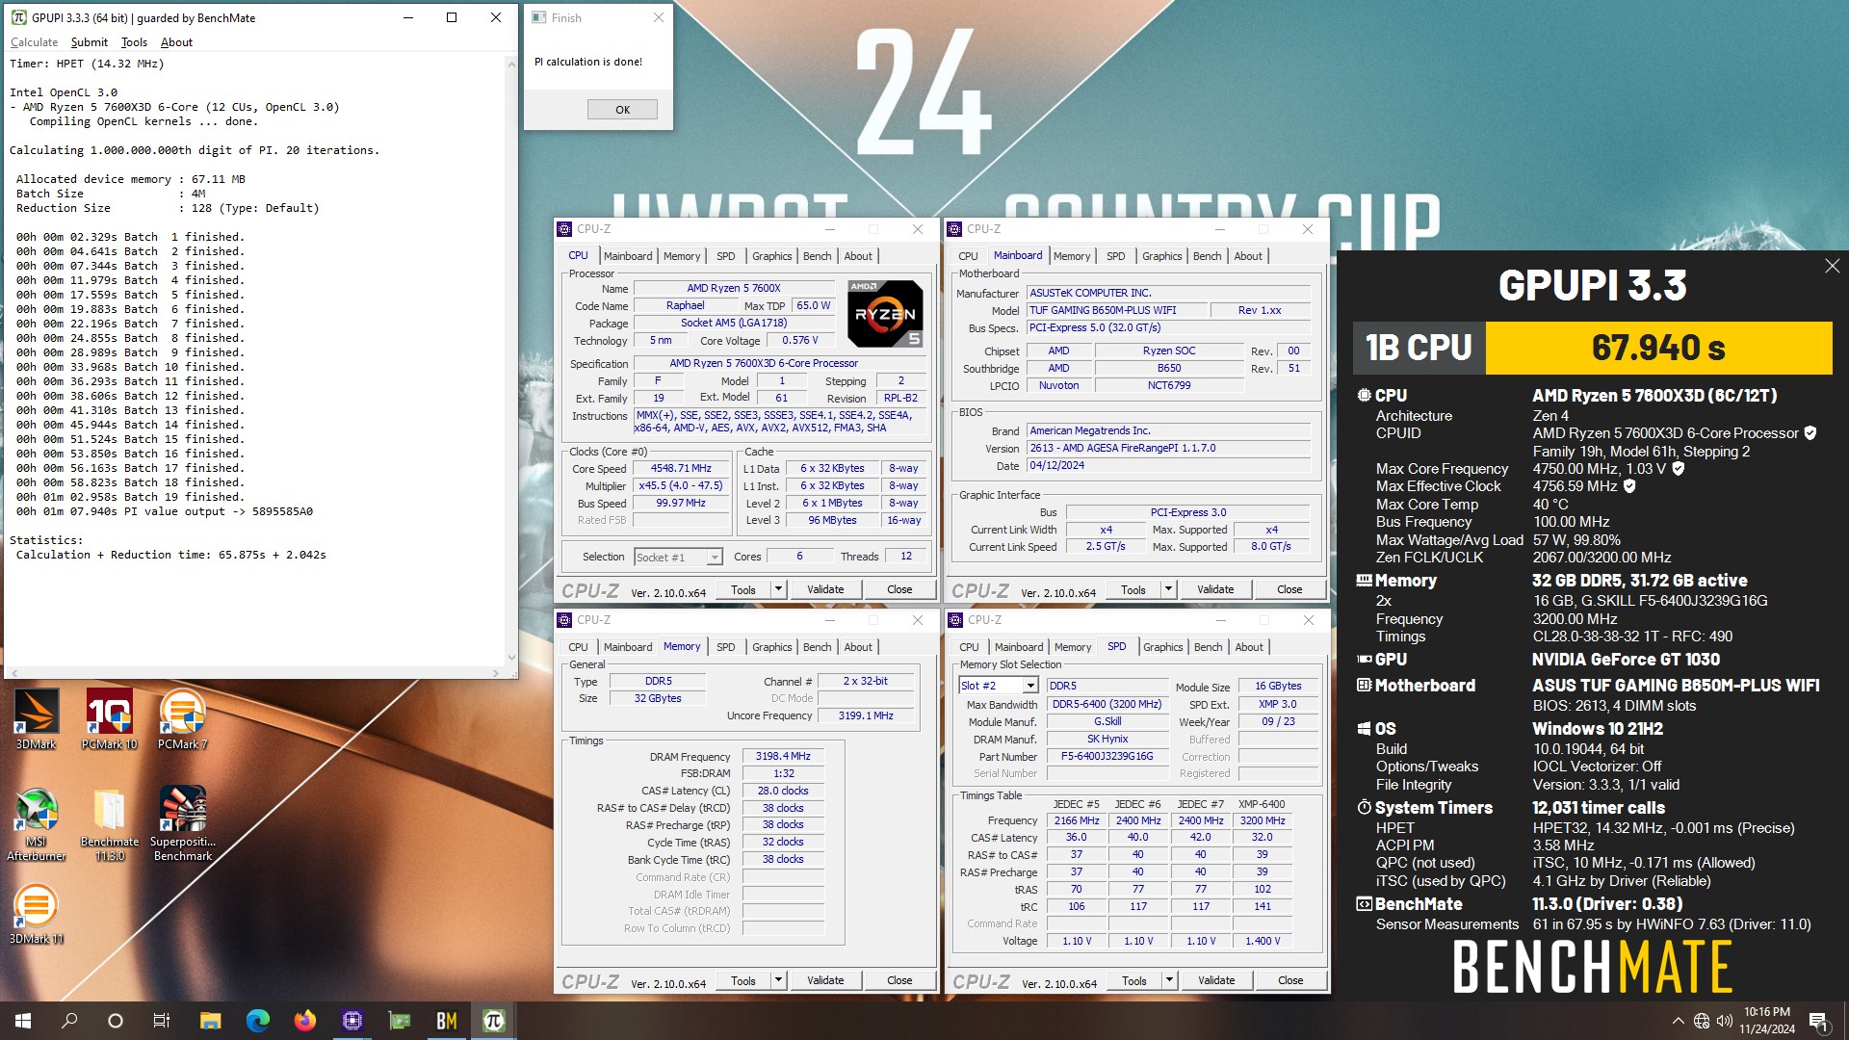Open Cortana circle on taskbar
Viewport: 1849px width, 1040px height.
pos(116,1021)
